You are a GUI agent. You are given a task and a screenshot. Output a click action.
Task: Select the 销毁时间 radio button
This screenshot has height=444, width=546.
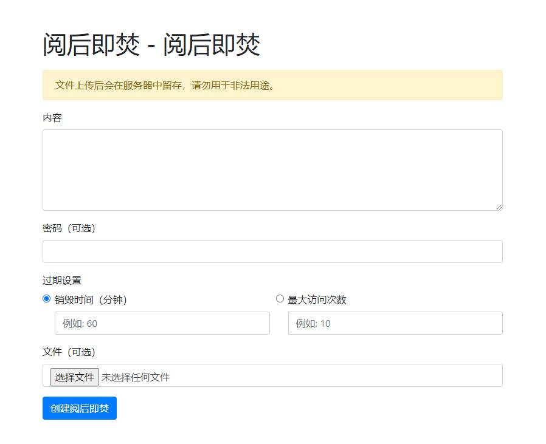pos(47,299)
